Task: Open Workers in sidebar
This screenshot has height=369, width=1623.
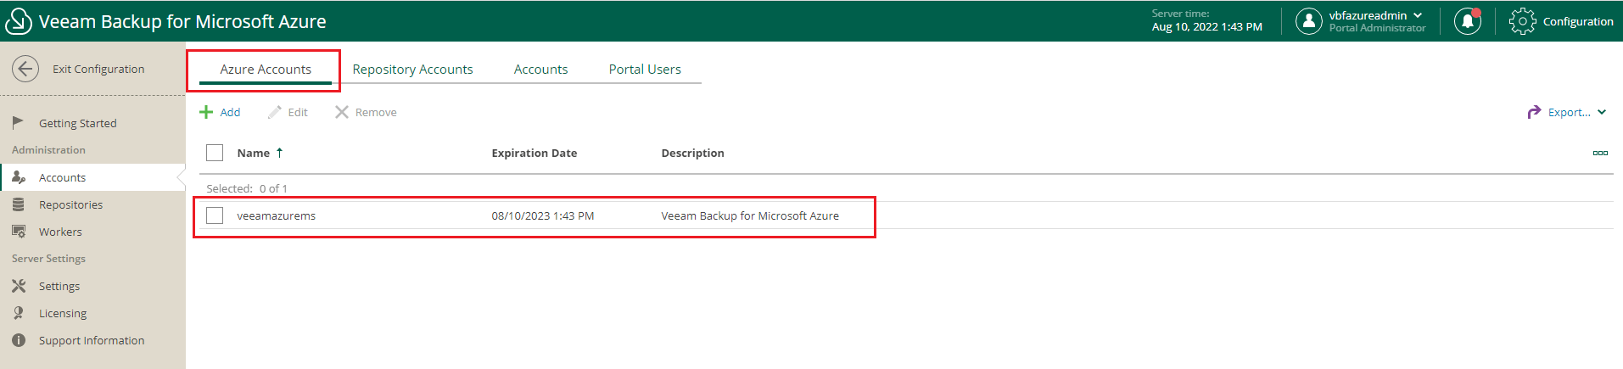Action: click(x=60, y=232)
